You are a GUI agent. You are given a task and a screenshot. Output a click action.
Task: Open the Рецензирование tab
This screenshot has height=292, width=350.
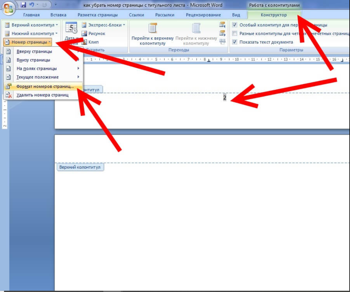pos(203,15)
